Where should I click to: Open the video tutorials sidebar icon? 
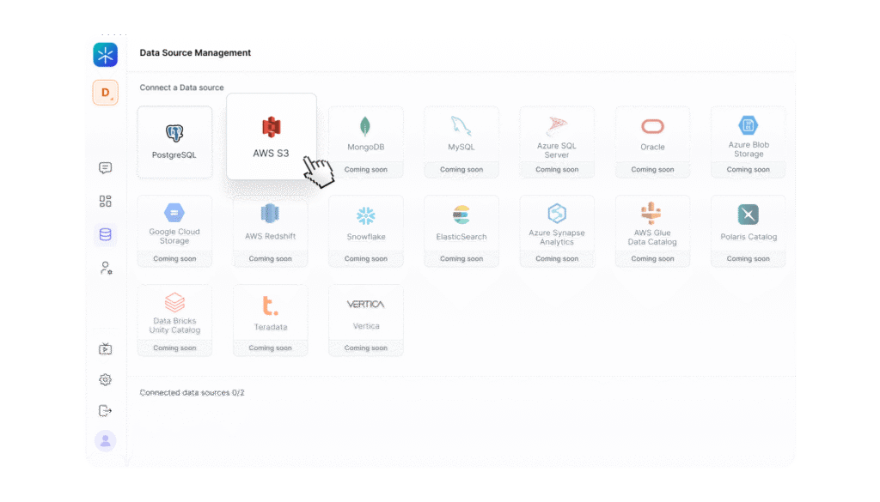tap(105, 349)
